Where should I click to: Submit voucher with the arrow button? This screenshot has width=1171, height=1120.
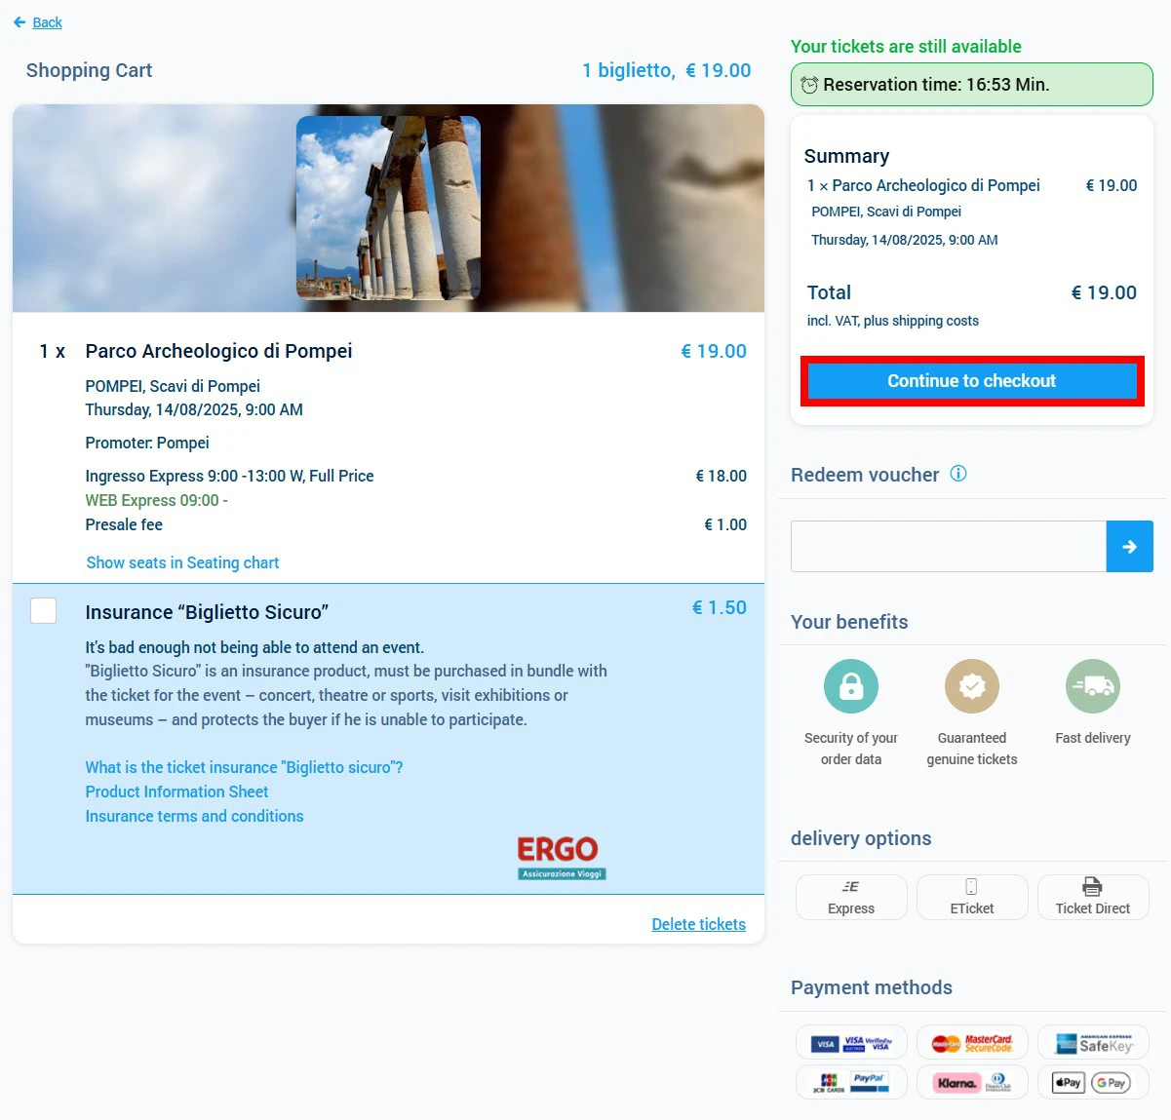pos(1129,547)
